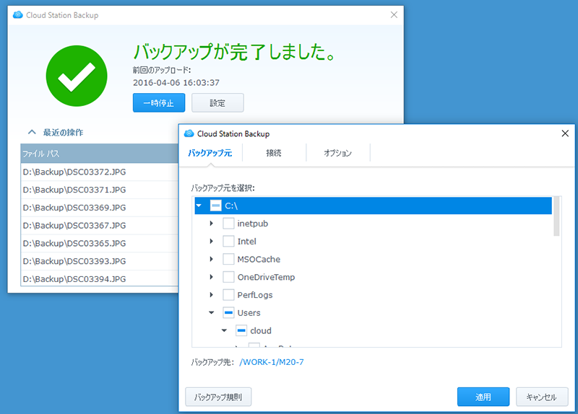Select the OneDriveTemp folder label
Viewport: 578px width, 414px height.
tap(266, 277)
